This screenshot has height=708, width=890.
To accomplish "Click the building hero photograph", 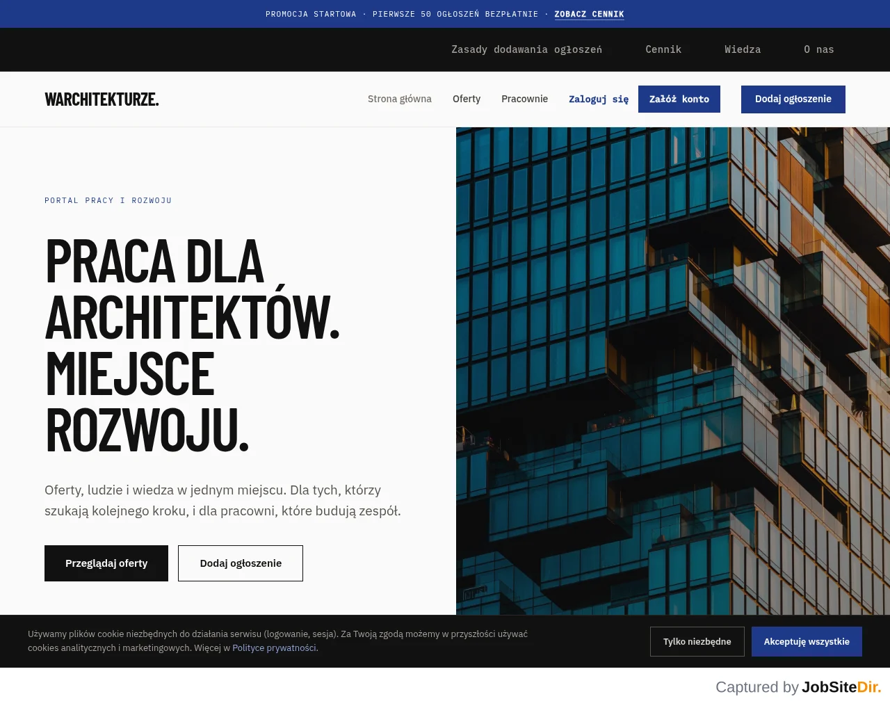I will coord(673,371).
